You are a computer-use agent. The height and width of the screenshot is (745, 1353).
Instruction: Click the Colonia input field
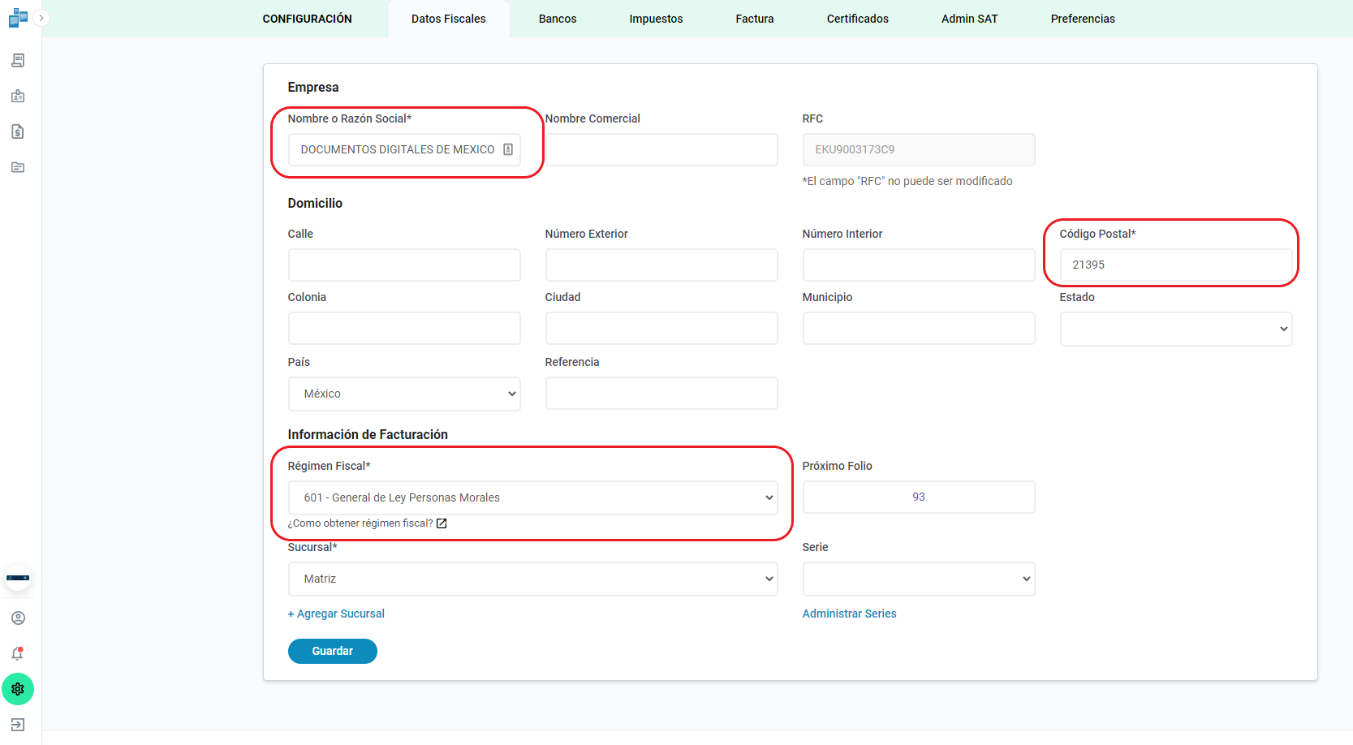click(404, 328)
